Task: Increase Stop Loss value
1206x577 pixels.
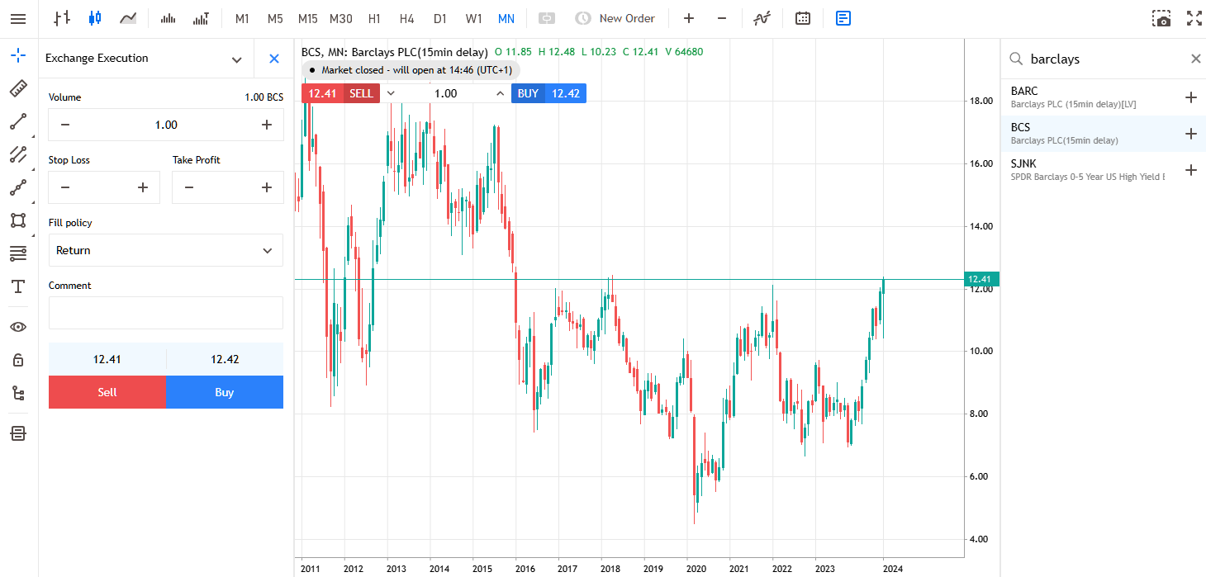Action: 143,187
